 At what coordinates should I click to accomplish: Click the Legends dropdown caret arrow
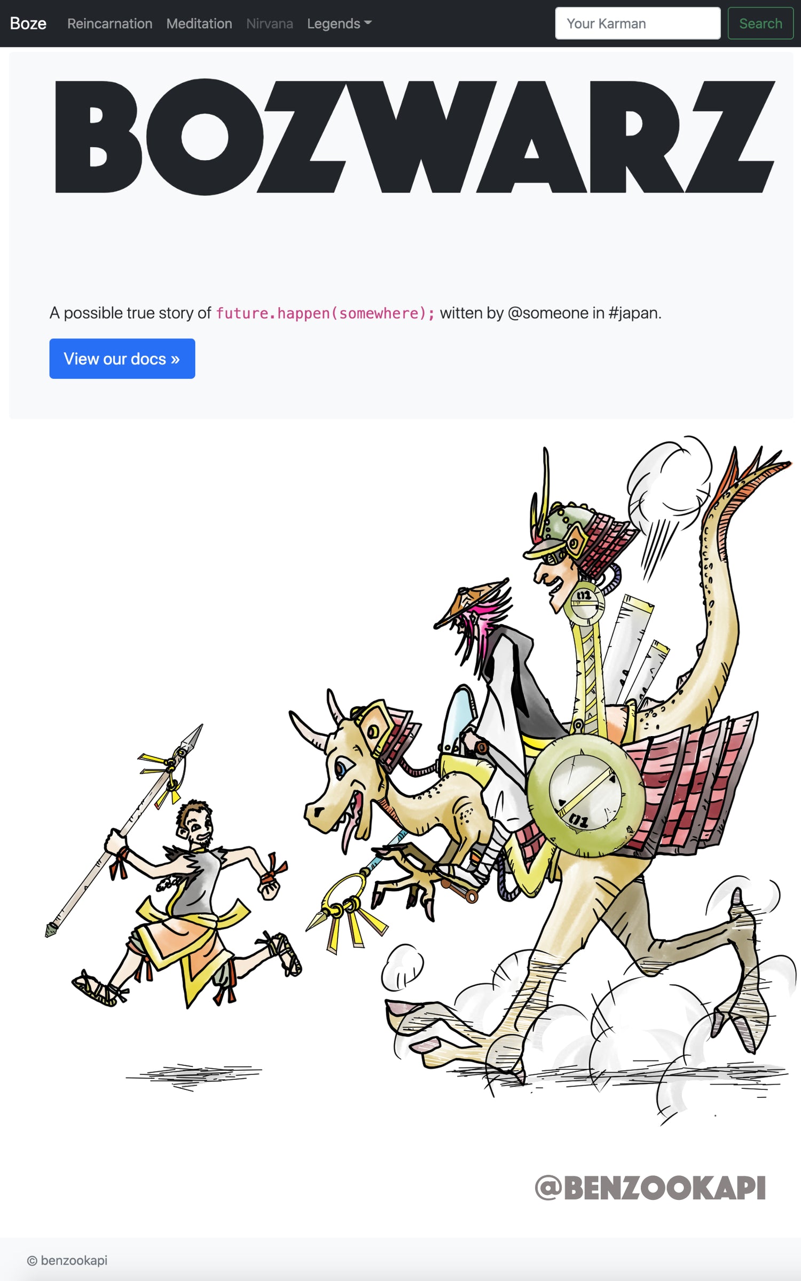coord(367,23)
